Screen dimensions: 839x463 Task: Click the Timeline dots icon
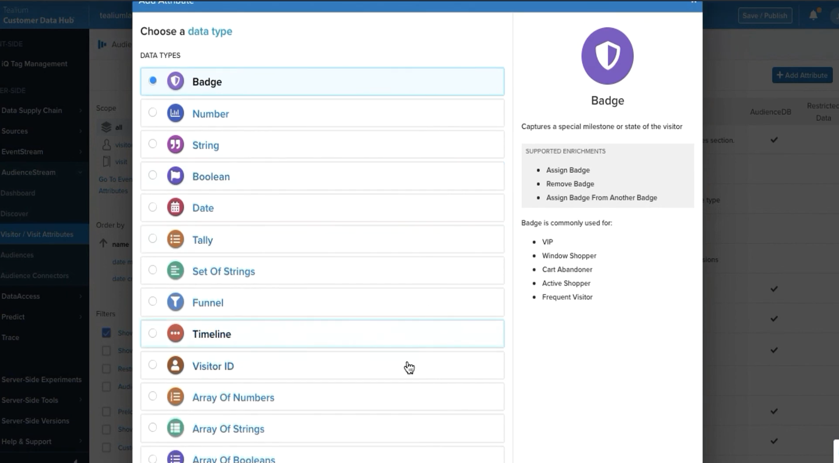click(x=175, y=333)
